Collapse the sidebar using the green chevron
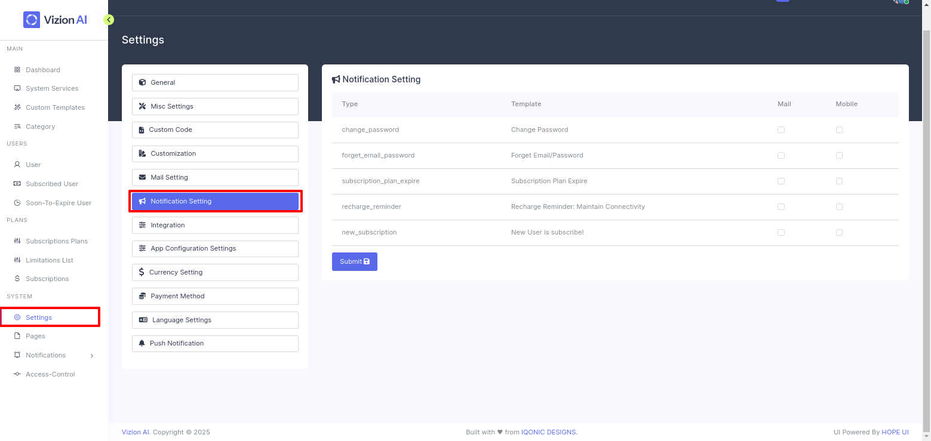This screenshot has width=931, height=441. 109,20
